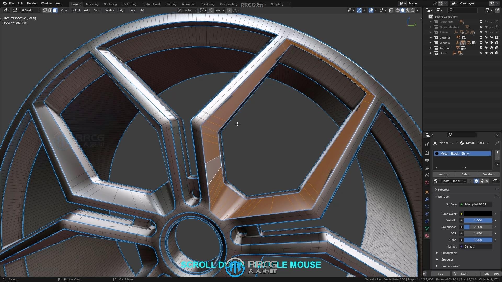The width and height of the screenshot is (502, 282).
Task: Open the UV menu
Action: click(x=142, y=10)
